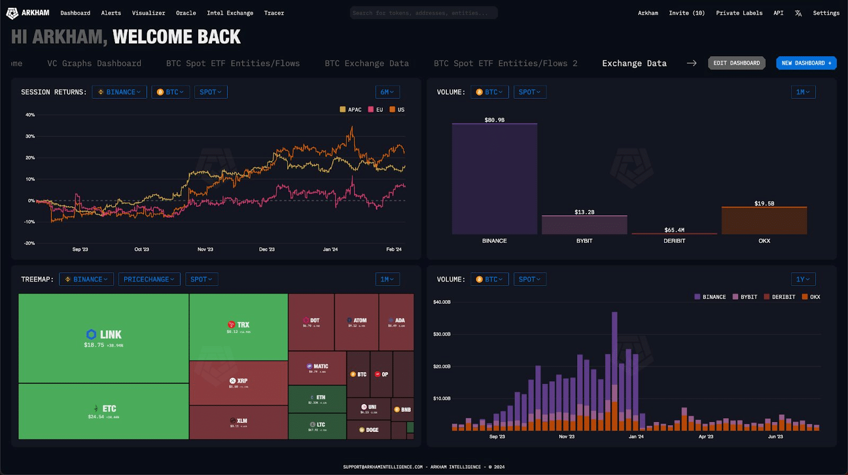Open Intel Exchange page
848x475 pixels.
point(230,13)
